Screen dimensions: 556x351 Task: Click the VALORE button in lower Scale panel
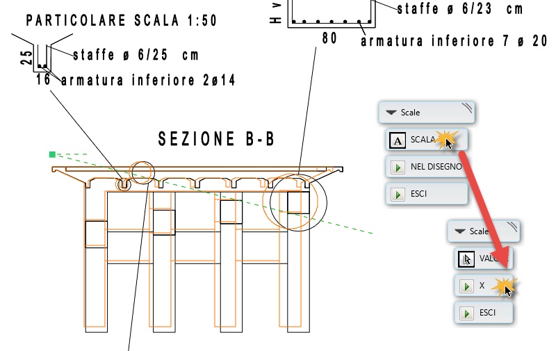tap(484, 259)
